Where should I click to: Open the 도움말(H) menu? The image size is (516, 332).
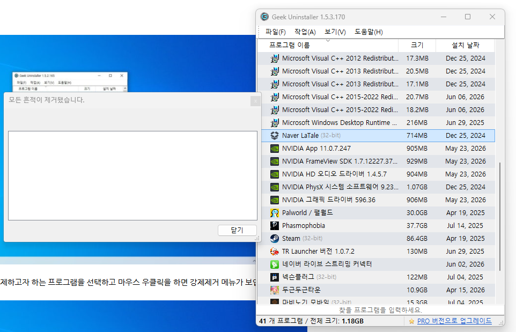(368, 32)
